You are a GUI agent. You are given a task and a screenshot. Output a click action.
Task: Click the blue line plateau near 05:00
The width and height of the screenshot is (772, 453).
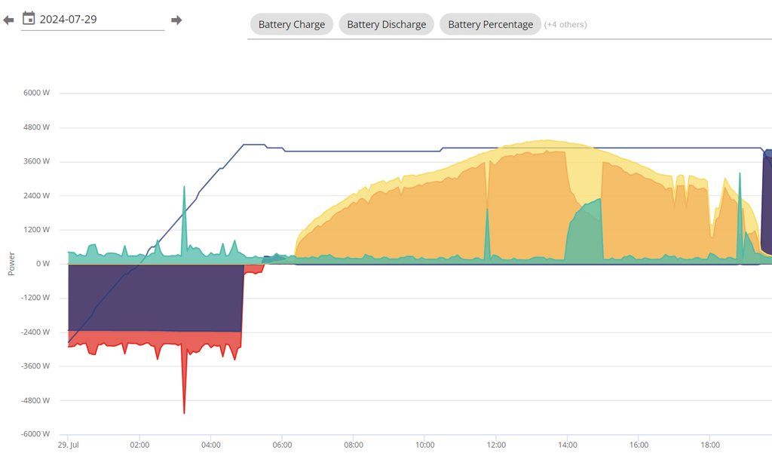point(253,144)
